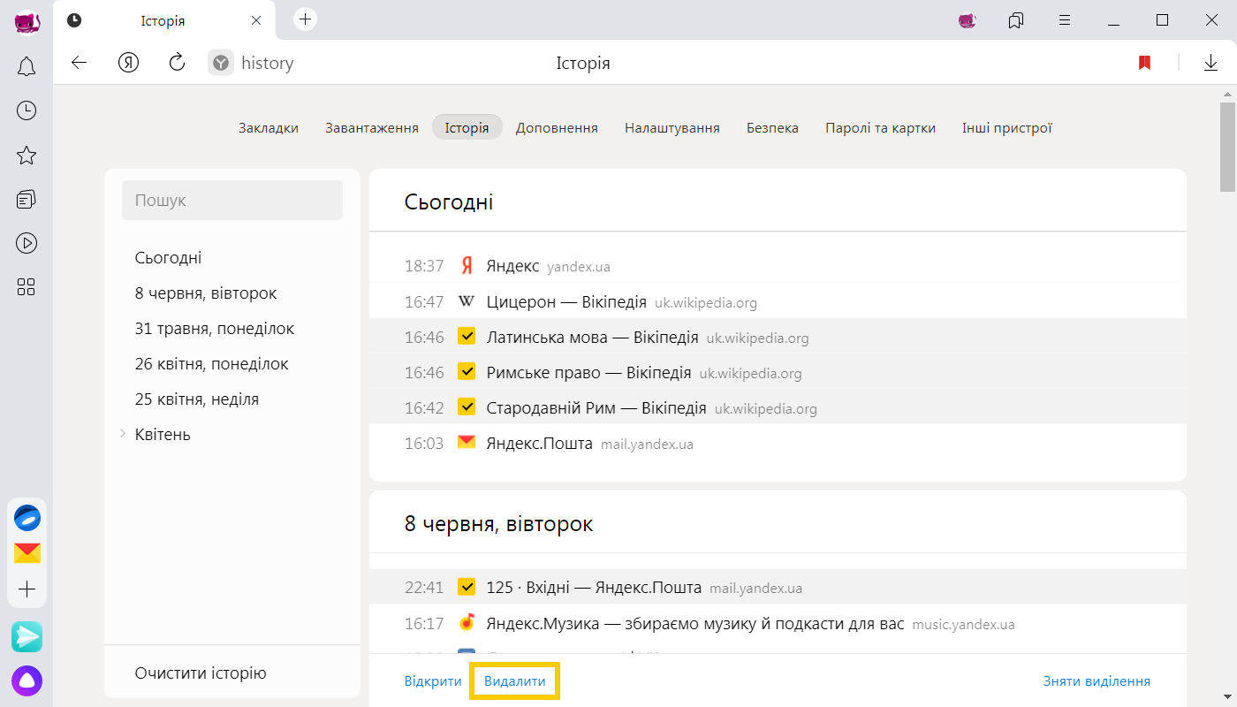
Task: Open downloads arrow icon in toolbar
Action: (x=1210, y=63)
